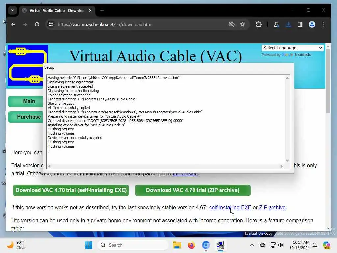Screen dimensions: 337x253
Task: Download VAC 4.70 trial self-installing EXE
Action: point(71,190)
